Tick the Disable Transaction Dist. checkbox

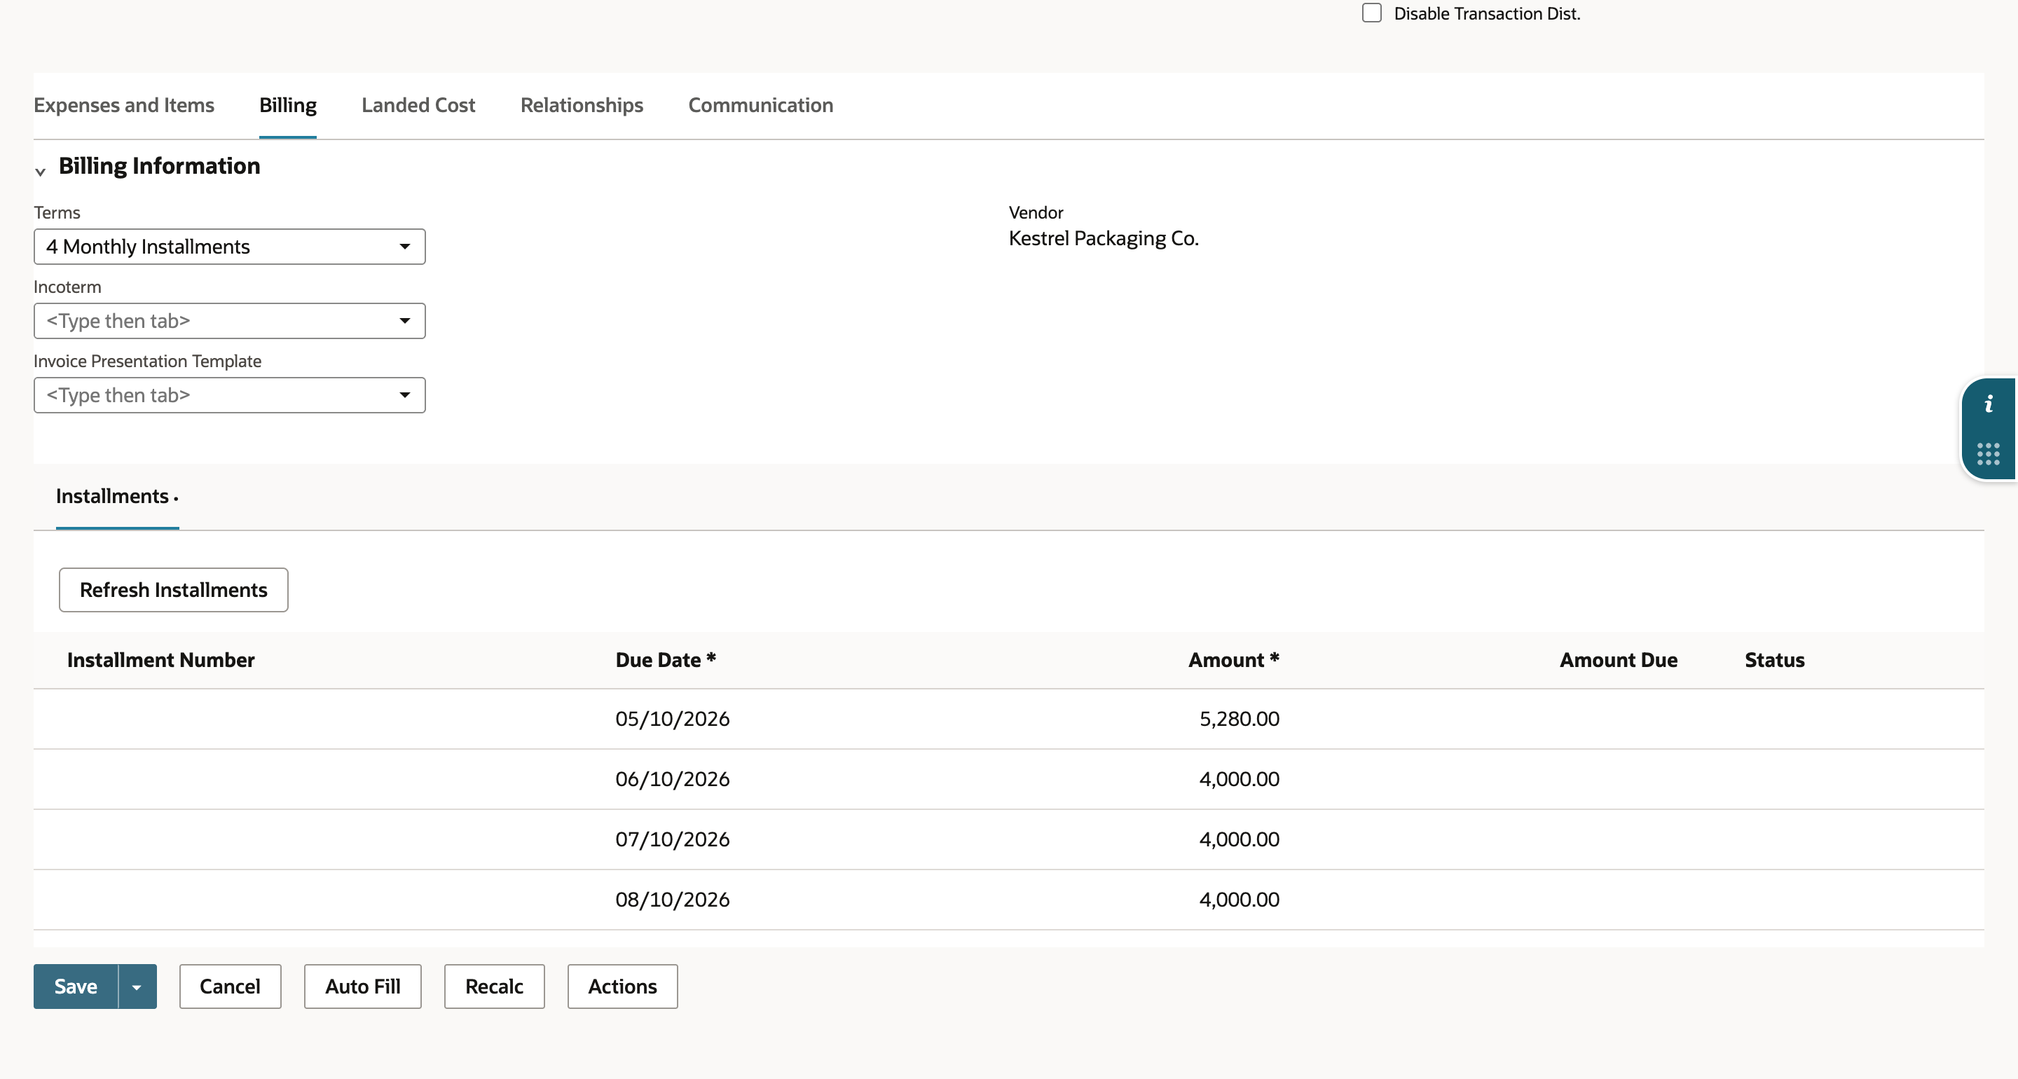point(1372,13)
